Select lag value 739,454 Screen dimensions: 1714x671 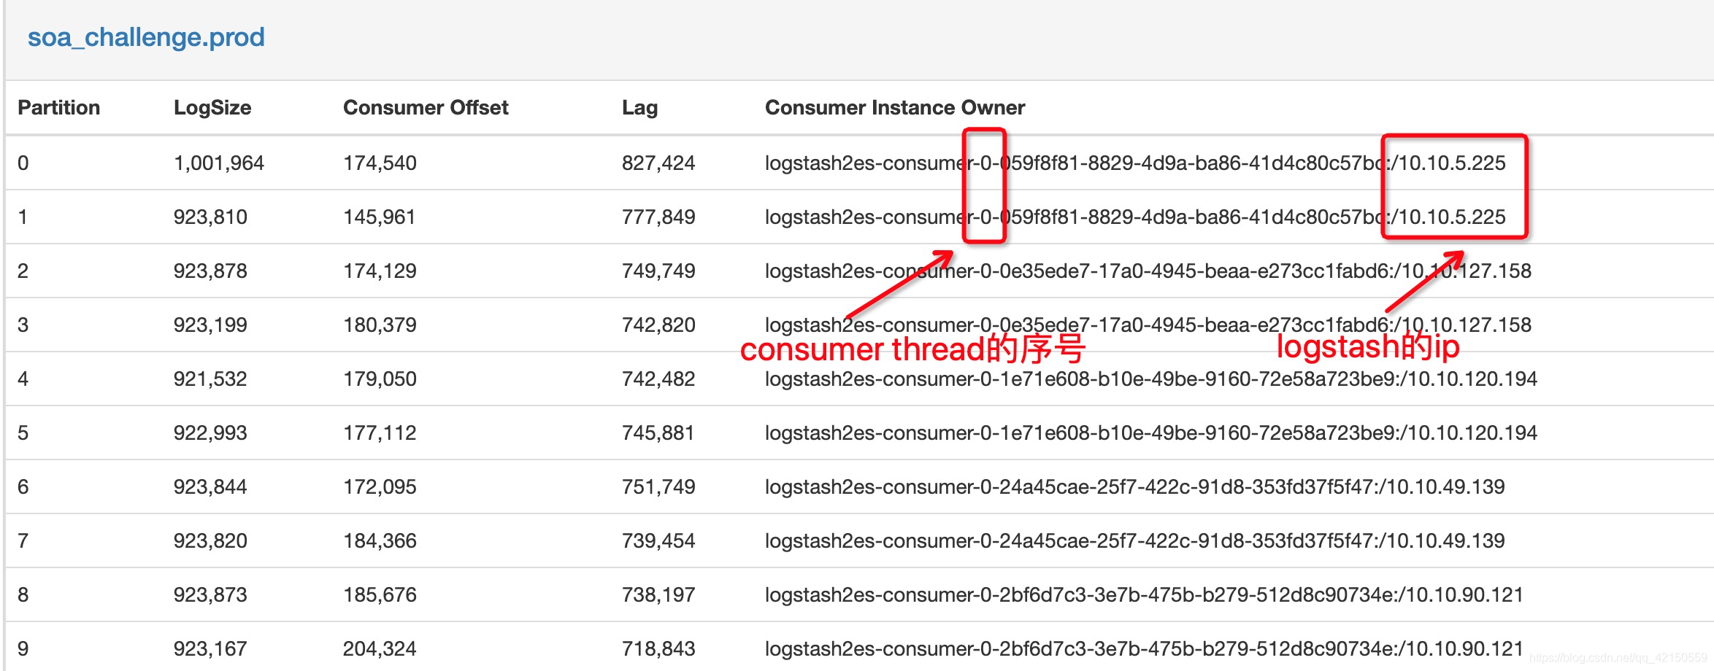(x=658, y=540)
